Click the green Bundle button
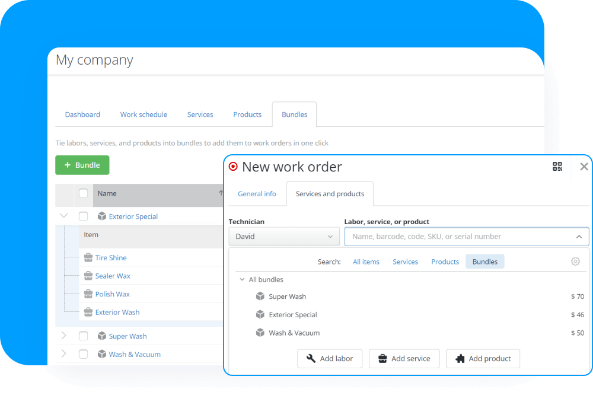The height and width of the screenshot is (408, 593). [82, 165]
